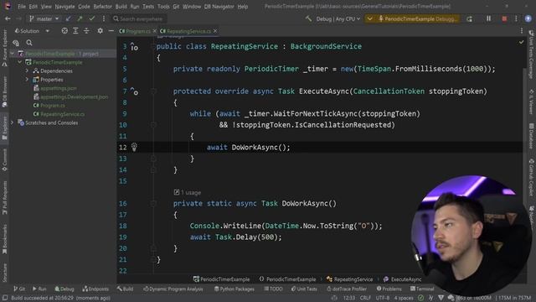
Task: Expand all in the solution explorer
Action: 75,31
